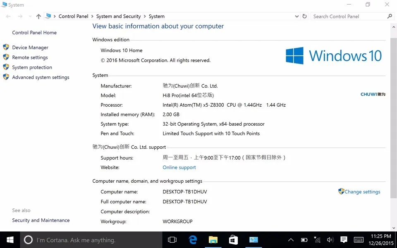The height and width of the screenshot is (248, 397).
Task: Click the Online support website link
Action: (179, 167)
